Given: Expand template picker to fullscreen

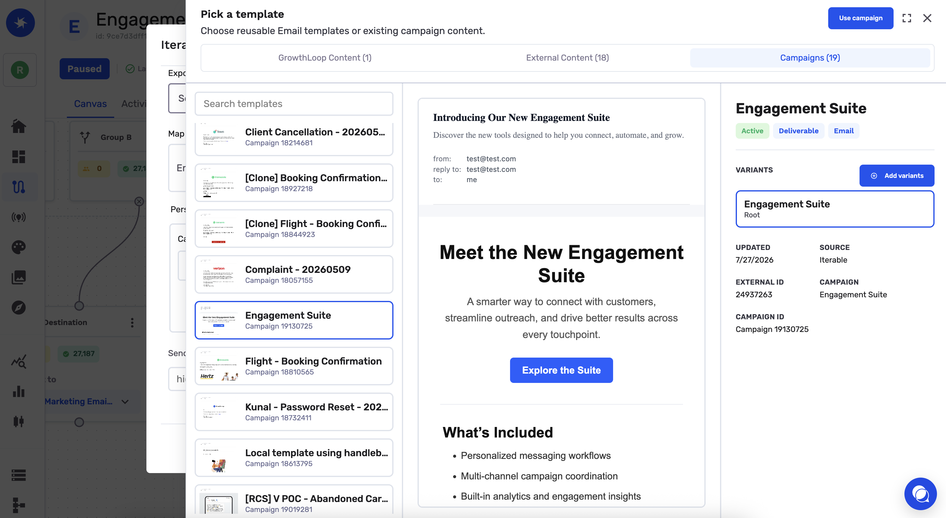Looking at the screenshot, I should point(907,18).
